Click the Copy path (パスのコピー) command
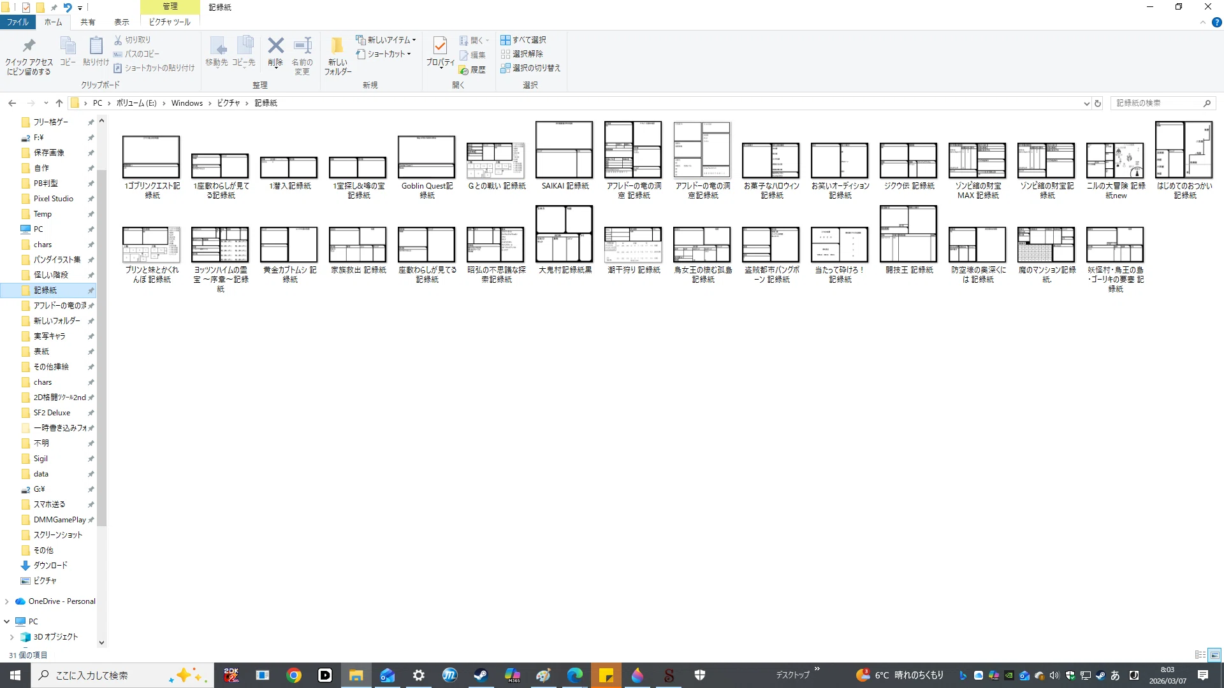This screenshot has width=1224, height=688. (136, 54)
